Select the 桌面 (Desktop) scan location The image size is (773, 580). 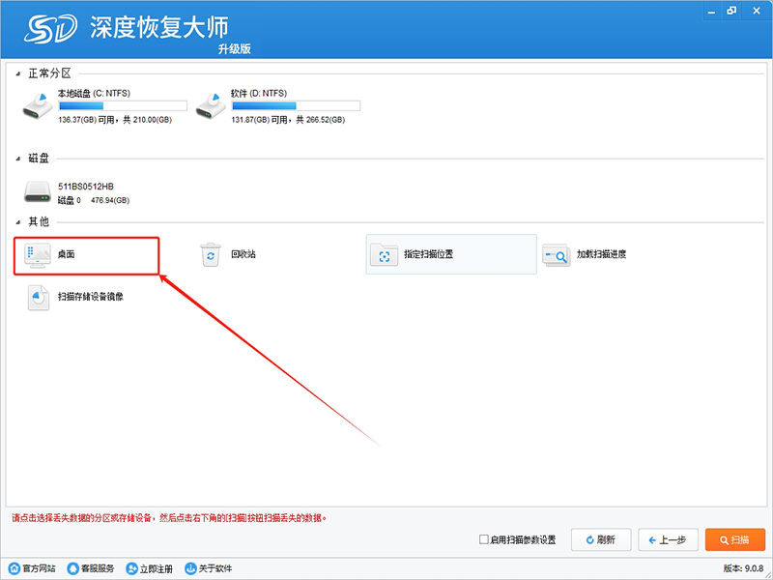41,255
